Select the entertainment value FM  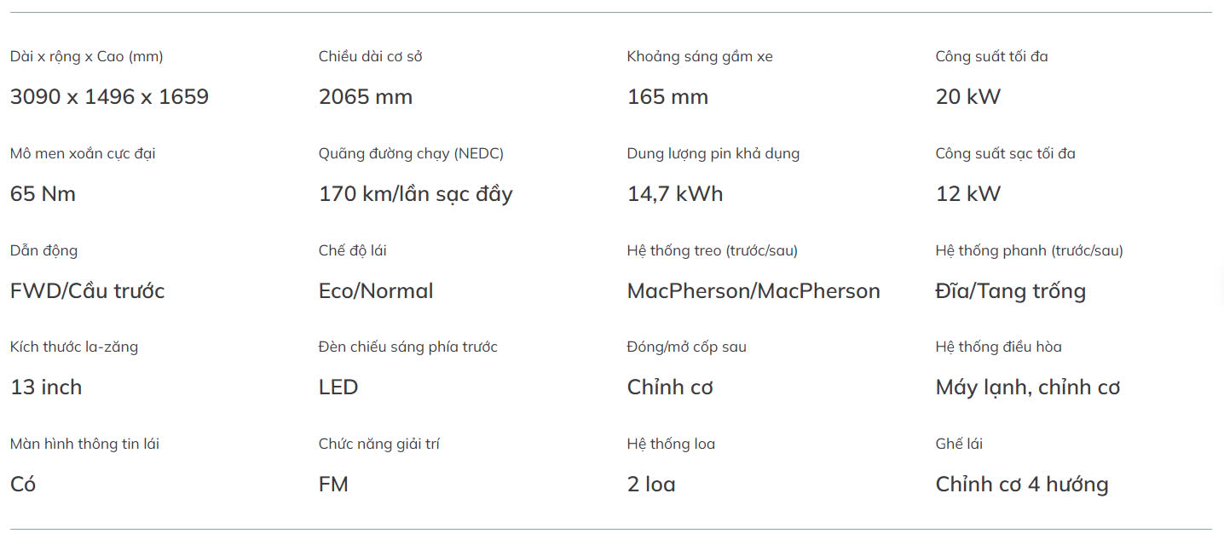coord(333,485)
